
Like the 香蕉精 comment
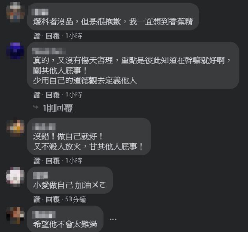pos(37,36)
